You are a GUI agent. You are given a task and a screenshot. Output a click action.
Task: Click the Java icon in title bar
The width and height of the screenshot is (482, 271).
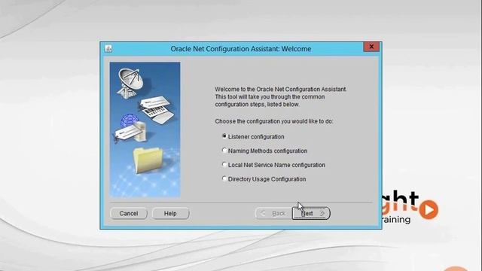click(108, 48)
